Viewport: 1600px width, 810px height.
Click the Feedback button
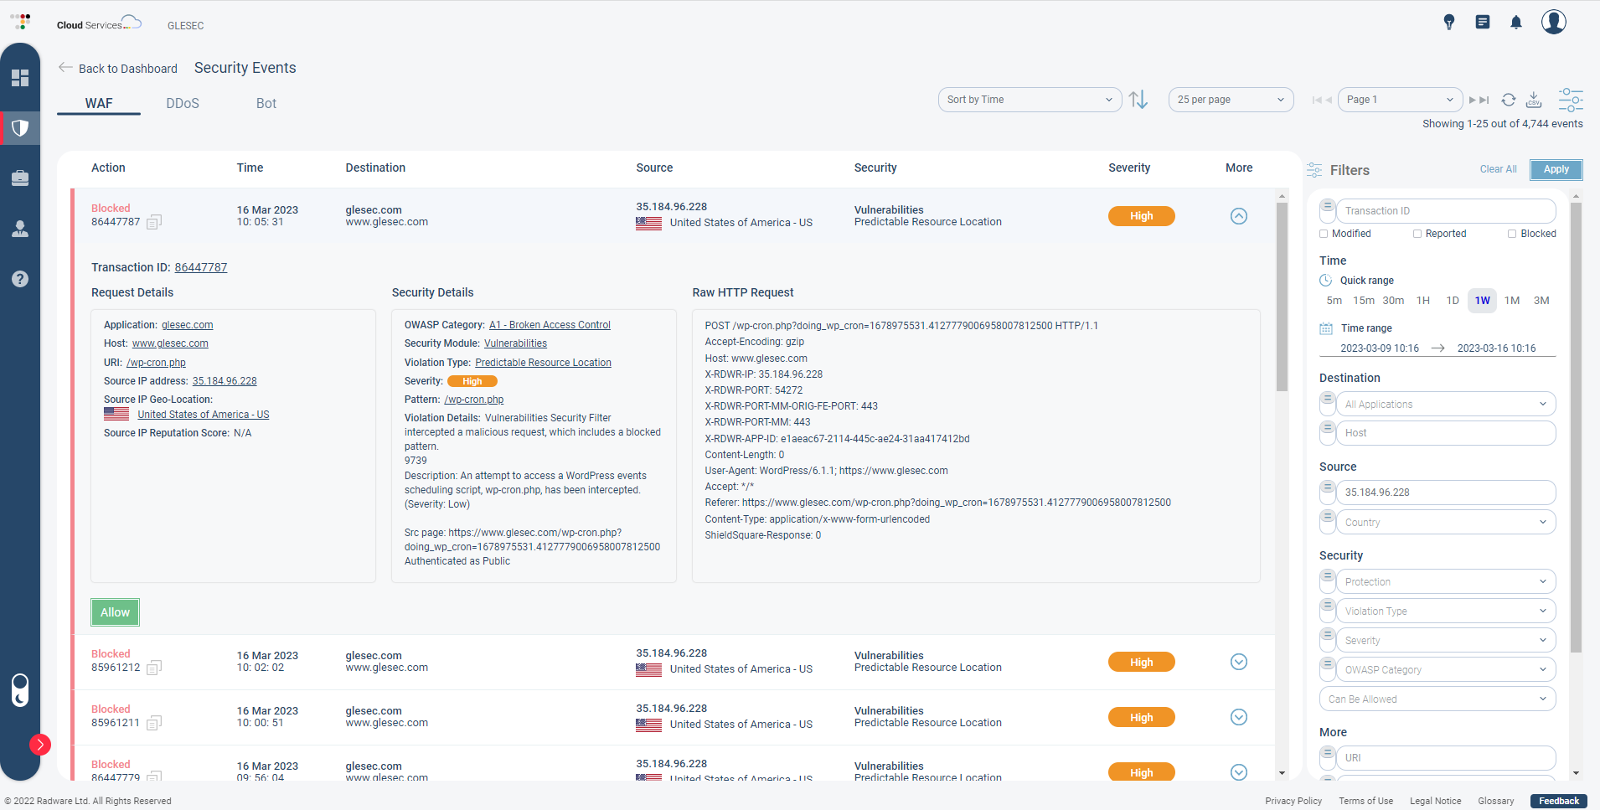[1559, 801]
